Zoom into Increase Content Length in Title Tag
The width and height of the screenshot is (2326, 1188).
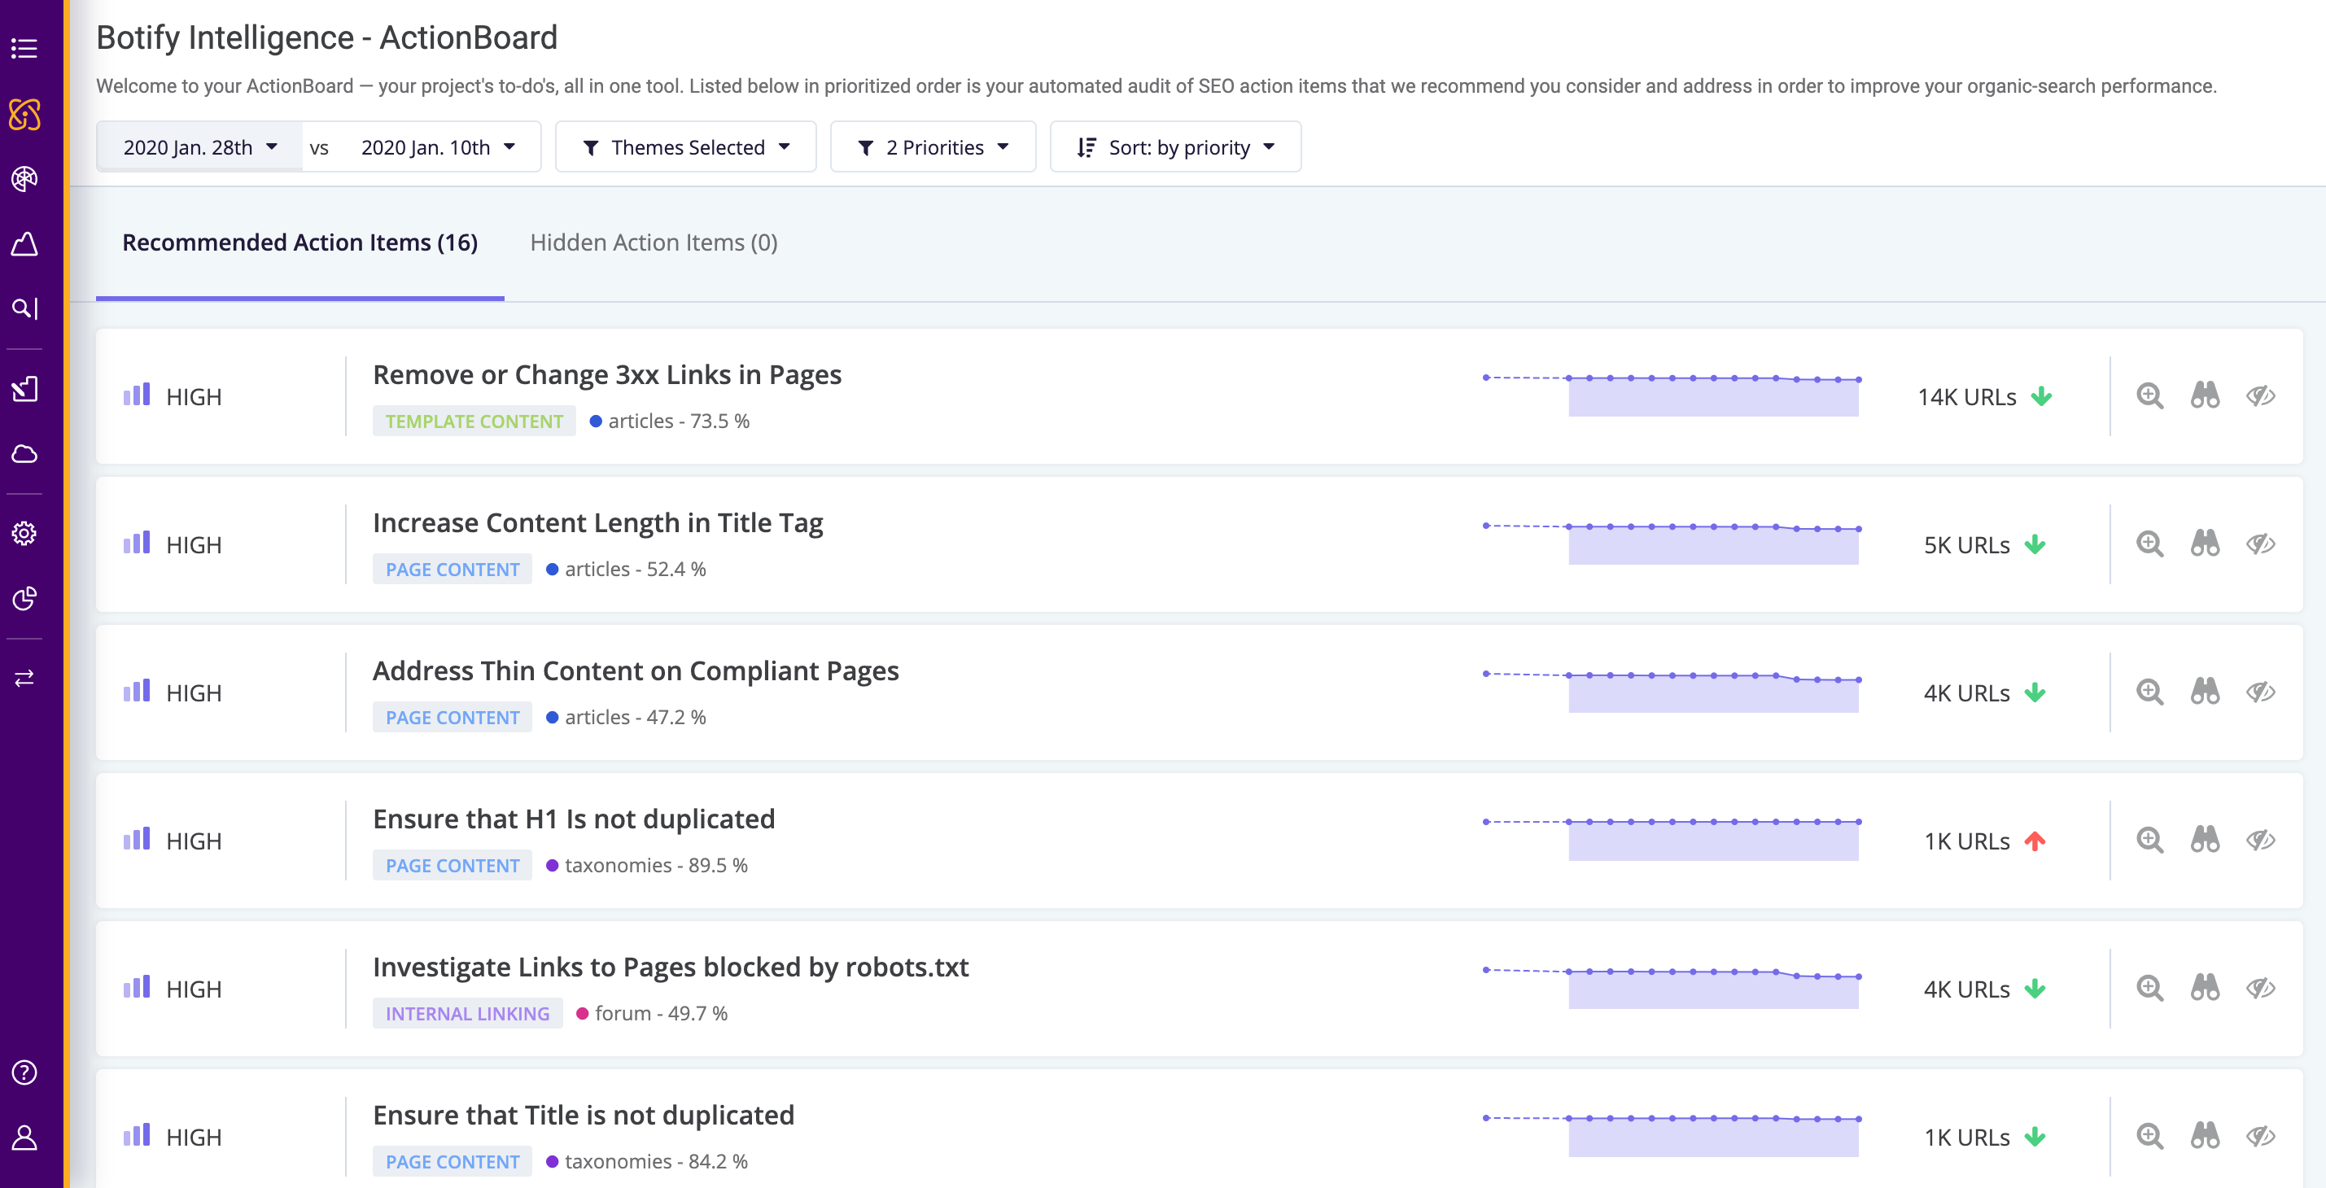coord(2150,544)
